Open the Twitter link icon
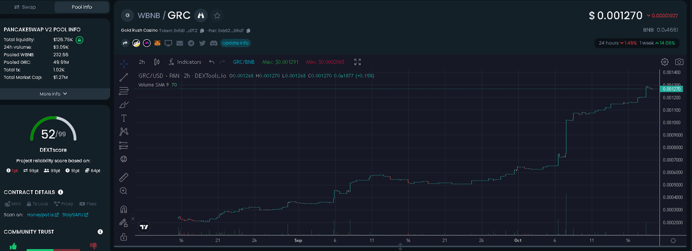This screenshot has height=251, width=692. [202, 43]
